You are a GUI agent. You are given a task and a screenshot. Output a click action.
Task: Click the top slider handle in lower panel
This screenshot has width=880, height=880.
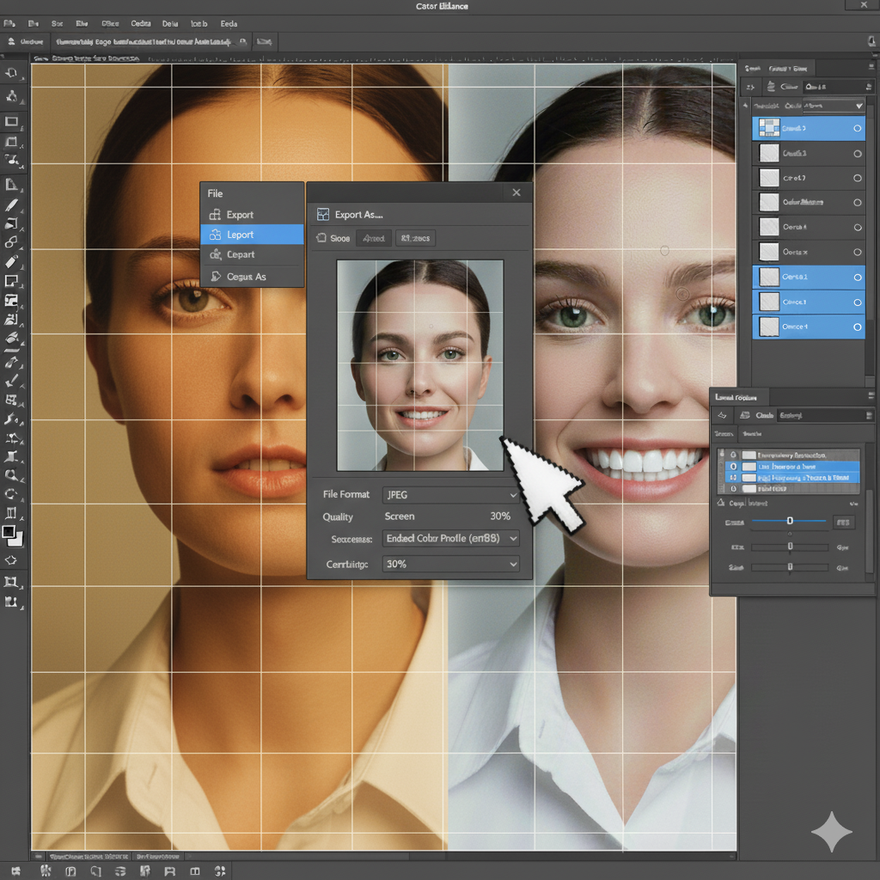tap(790, 521)
